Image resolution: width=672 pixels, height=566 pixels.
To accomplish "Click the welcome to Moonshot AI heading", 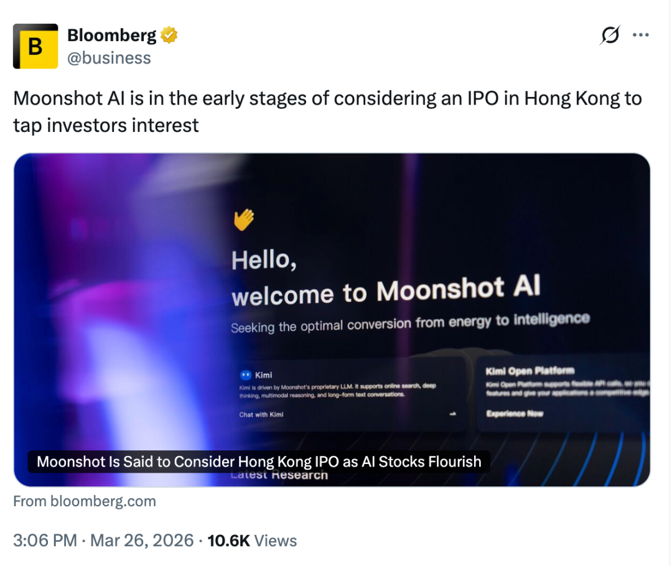I will coord(386,291).
